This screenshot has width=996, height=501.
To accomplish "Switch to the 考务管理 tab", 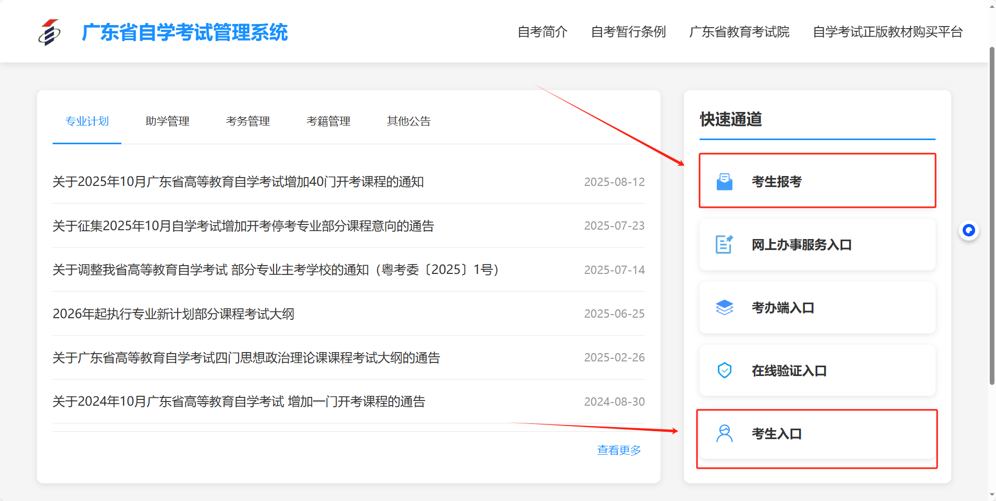I will click(x=248, y=121).
